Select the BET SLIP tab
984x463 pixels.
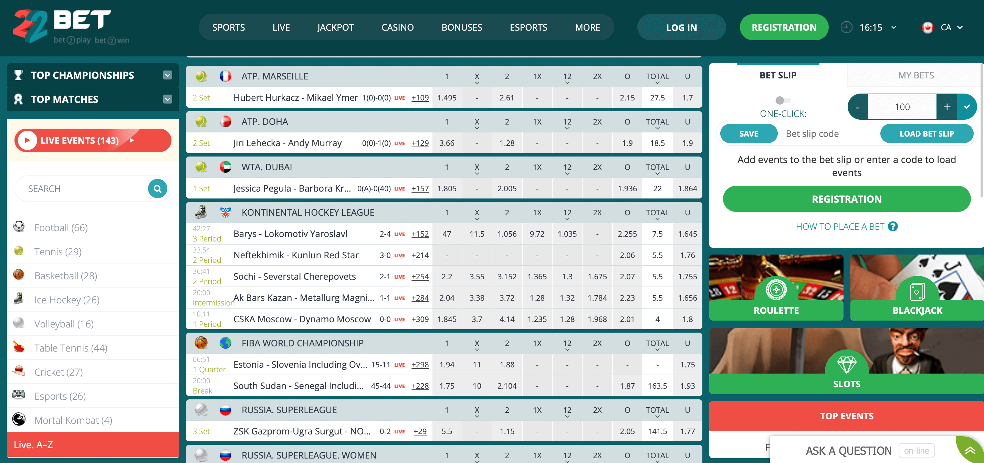coord(778,75)
